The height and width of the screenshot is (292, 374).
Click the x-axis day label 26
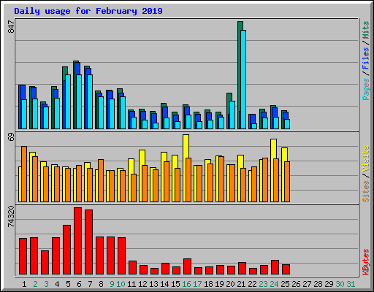[296, 284]
